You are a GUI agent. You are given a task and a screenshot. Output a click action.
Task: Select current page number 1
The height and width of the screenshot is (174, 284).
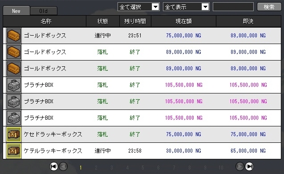point(81,168)
